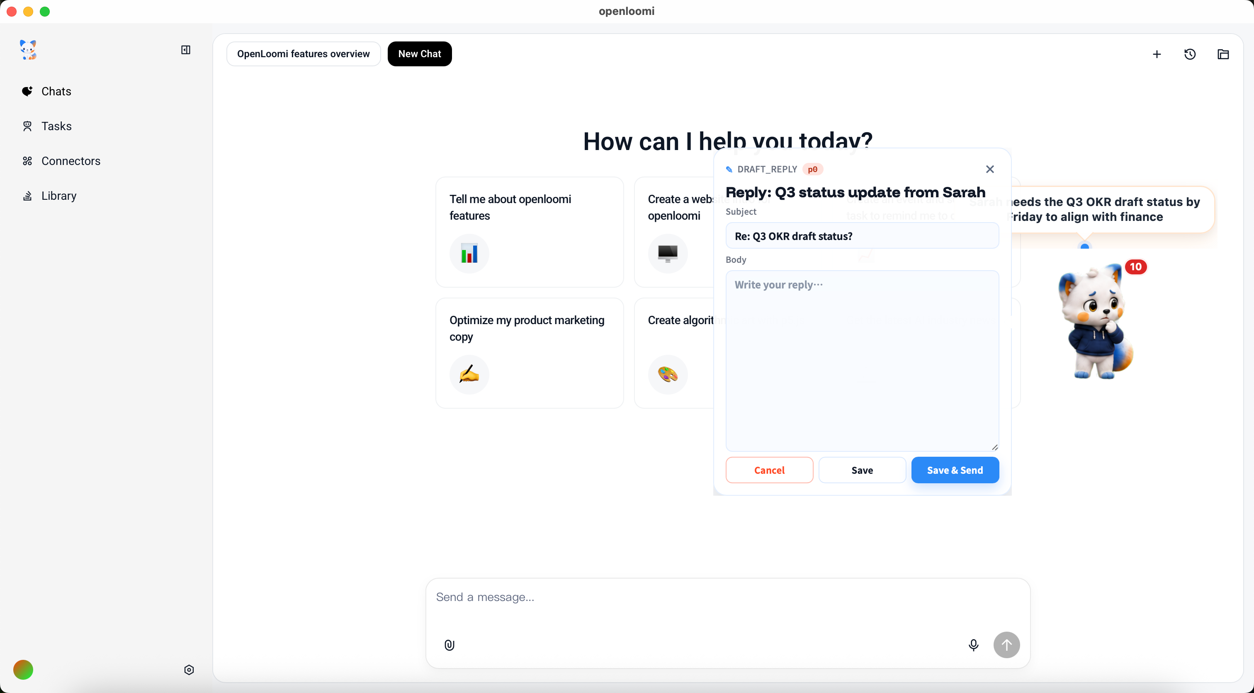The width and height of the screenshot is (1254, 693).
Task: Click the plus new chat icon
Action: point(1157,55)
